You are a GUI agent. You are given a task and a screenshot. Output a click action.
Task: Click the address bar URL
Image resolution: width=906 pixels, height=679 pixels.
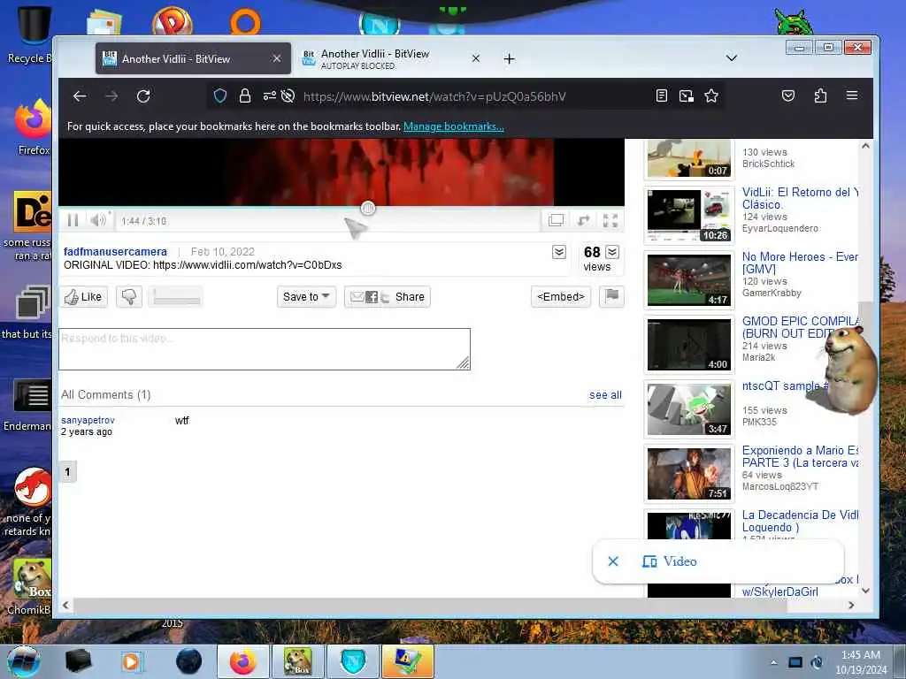tap(434, 96)
